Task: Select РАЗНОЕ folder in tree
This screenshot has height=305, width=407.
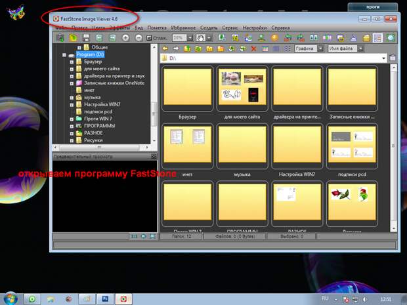Action: click(x=93, y=132)
